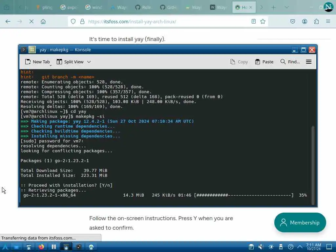336x252 pixels.
Task: Open the clipboard tray icon
Action: [251, 247]
